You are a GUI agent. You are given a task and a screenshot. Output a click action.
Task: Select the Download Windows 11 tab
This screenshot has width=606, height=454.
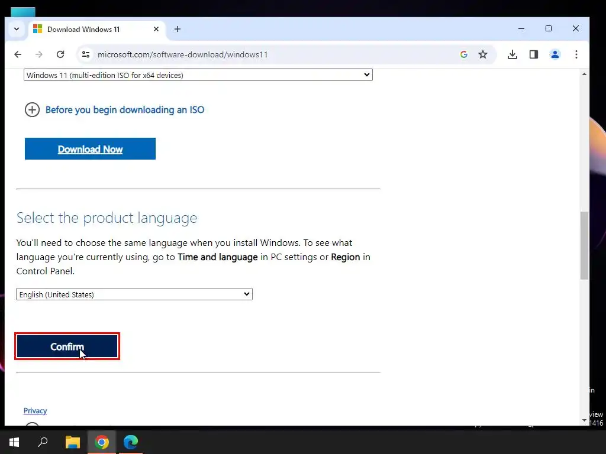tap(96, 30)
